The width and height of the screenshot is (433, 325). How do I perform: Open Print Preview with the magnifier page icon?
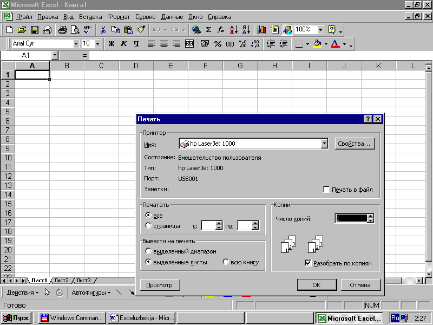tap(75, 30)
